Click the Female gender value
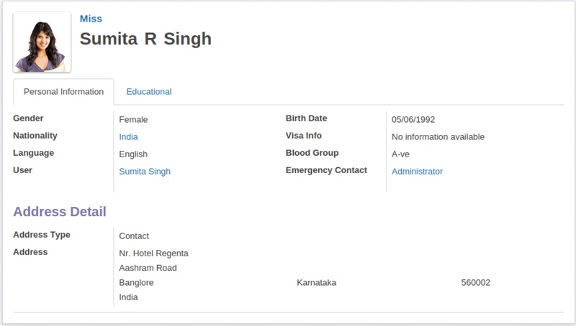 pyautogui.click(x=133, y=120)
